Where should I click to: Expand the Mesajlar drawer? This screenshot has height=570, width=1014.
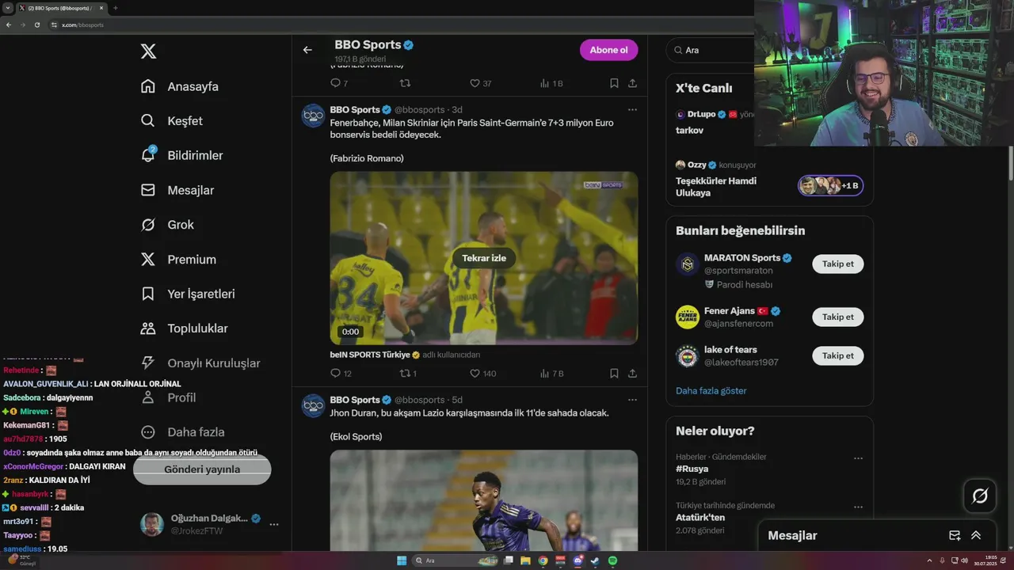click(976, 536)
